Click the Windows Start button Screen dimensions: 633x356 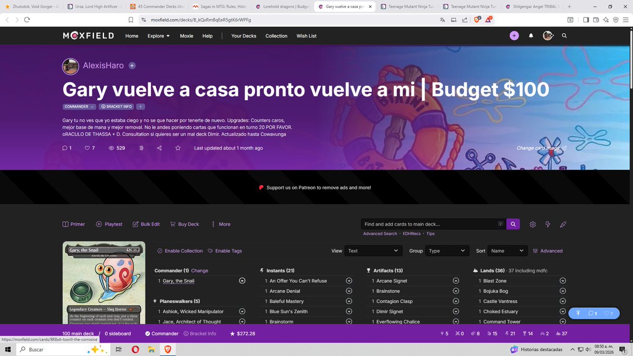pyautogui.click(x=8, y=350)
